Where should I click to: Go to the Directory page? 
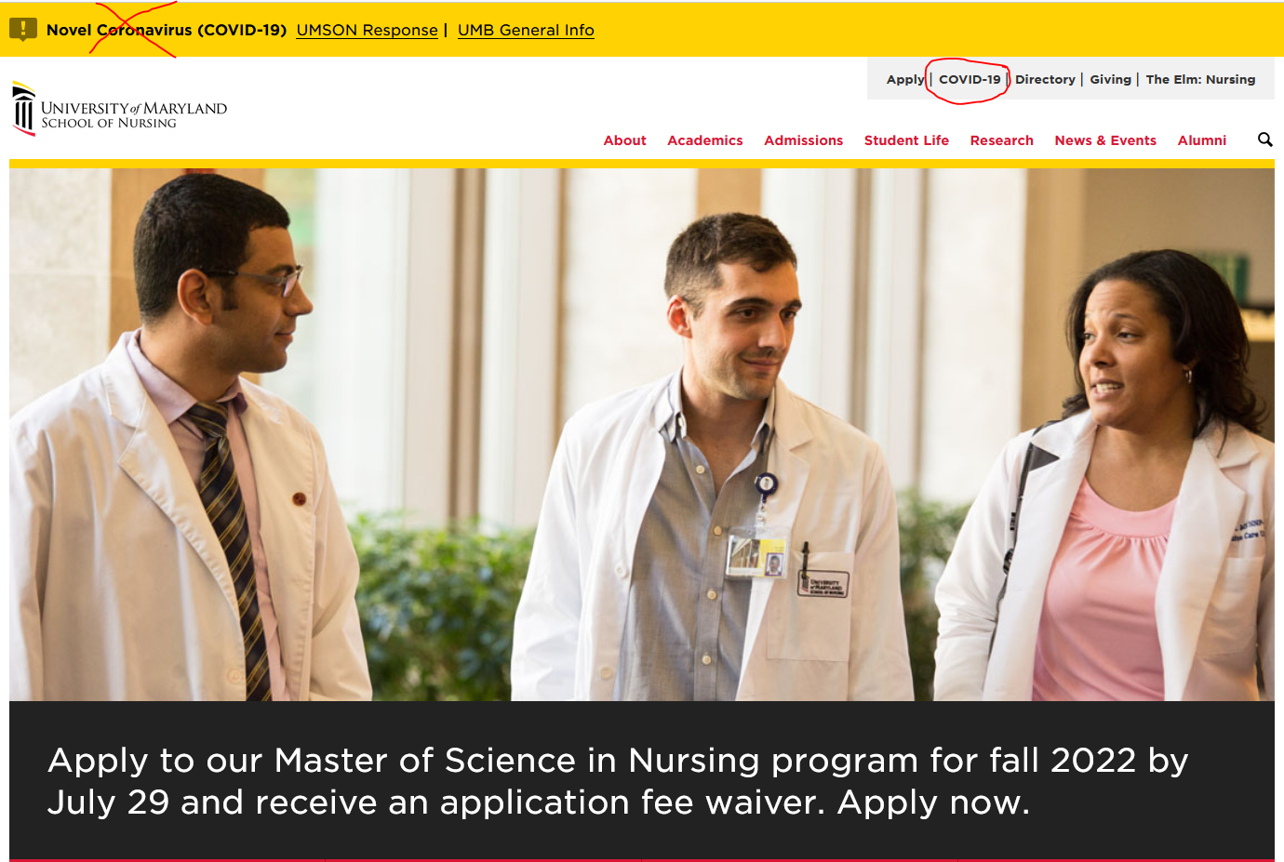click(1045, 80)
